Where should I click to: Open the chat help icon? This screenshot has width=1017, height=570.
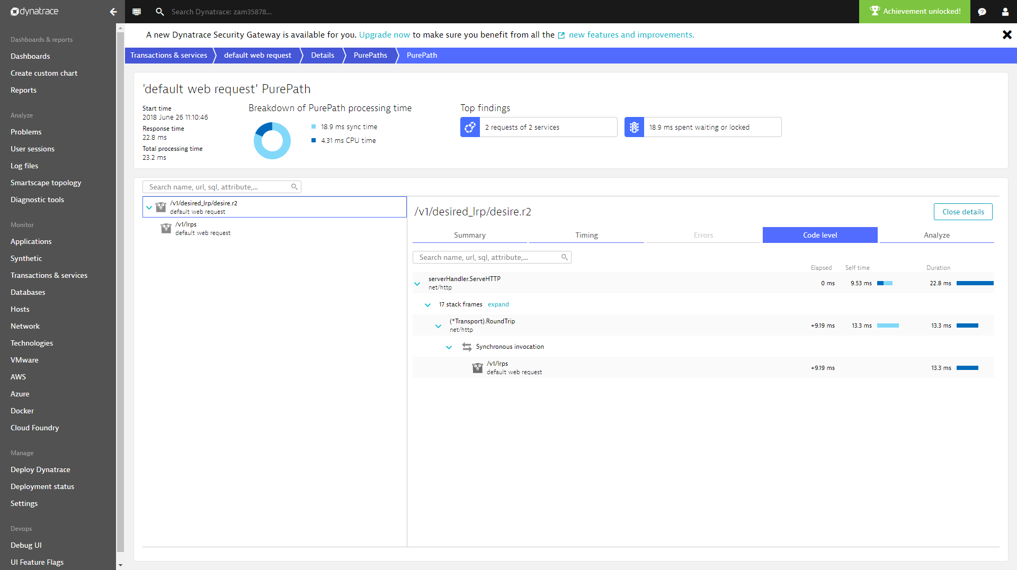[982, 12]
